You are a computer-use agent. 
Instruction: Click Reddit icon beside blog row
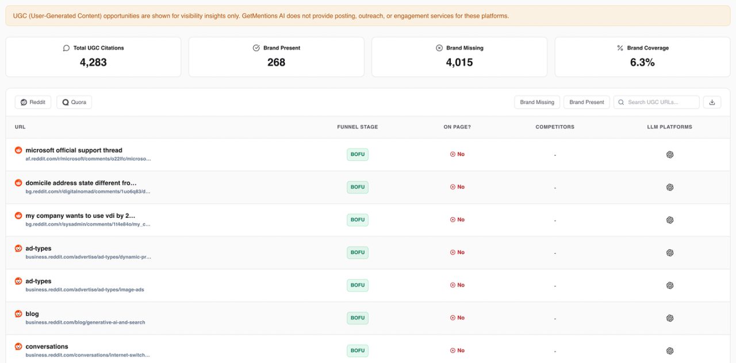(x=18, y=314)
